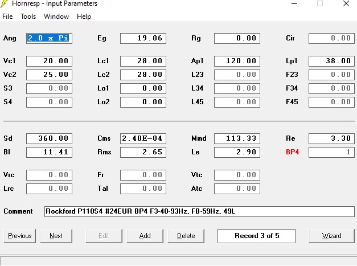Click the S4 input field

[49, 102]
